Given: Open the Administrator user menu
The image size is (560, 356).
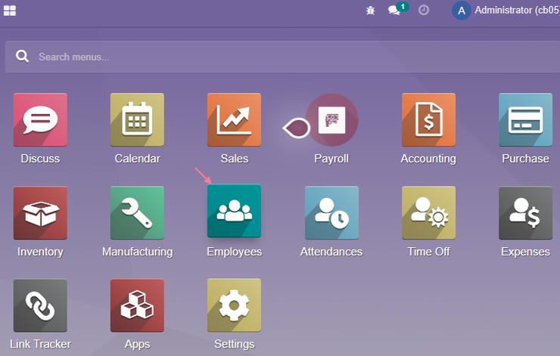Looking at the screenshot, I should click(x=506, y=11).
